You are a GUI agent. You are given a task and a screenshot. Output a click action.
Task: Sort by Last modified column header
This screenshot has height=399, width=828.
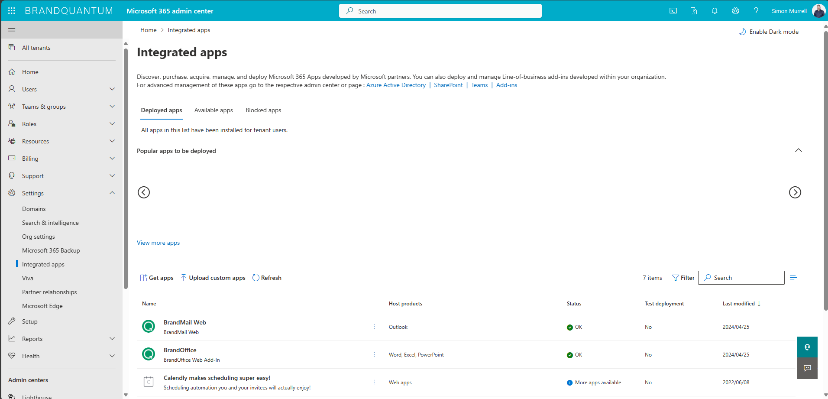click(x=741, y=304)
